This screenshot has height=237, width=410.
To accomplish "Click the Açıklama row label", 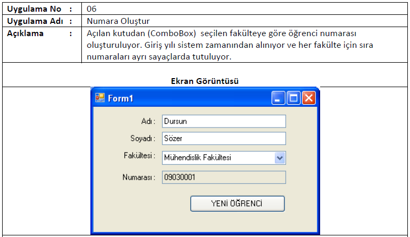I will coord(25,33).
